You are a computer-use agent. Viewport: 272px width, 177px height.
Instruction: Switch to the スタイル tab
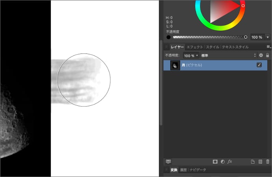[213, 47]
